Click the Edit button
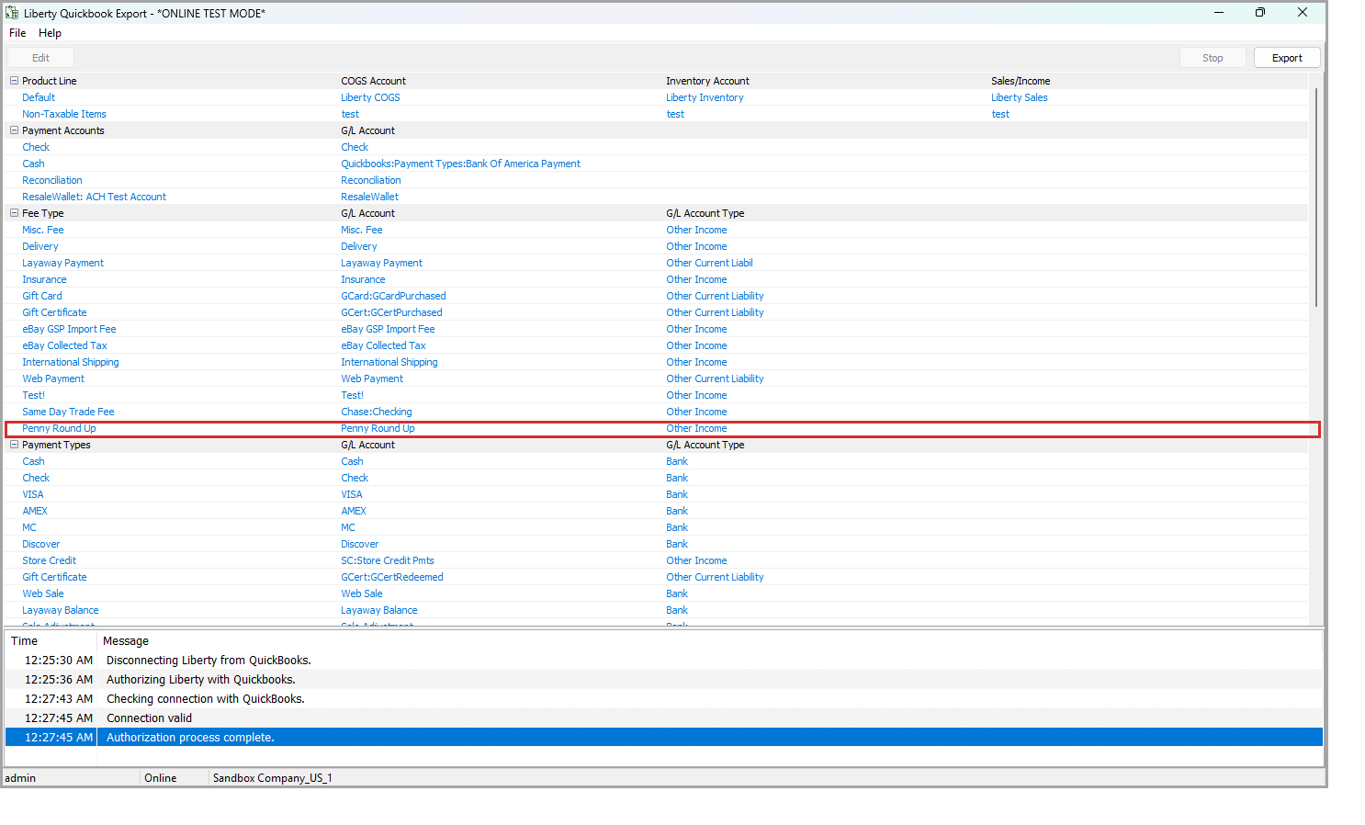The width and height of the screenshot is (1365, 825). pos(40,58)
